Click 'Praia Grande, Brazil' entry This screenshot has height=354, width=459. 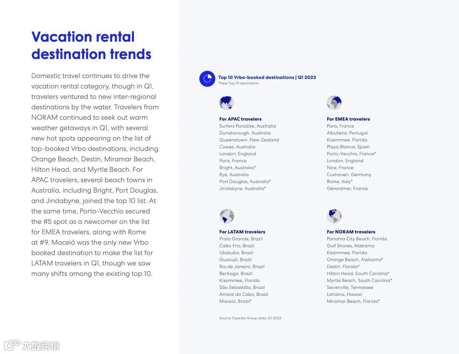[241, 239]
